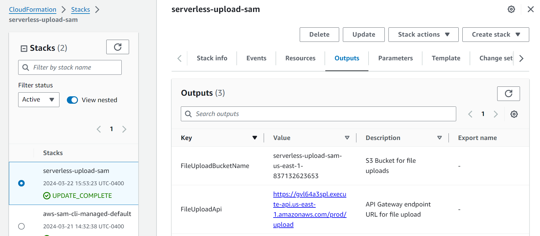Screen dimensions: 540x236
Task: Open the Stack actions dropdown
Action: pyautogui.click(x=423, y=34)
